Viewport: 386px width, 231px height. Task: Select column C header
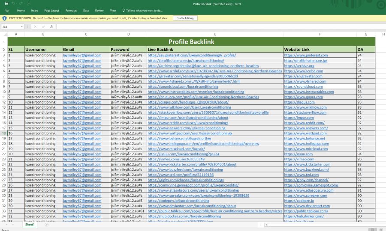(86, 34)
